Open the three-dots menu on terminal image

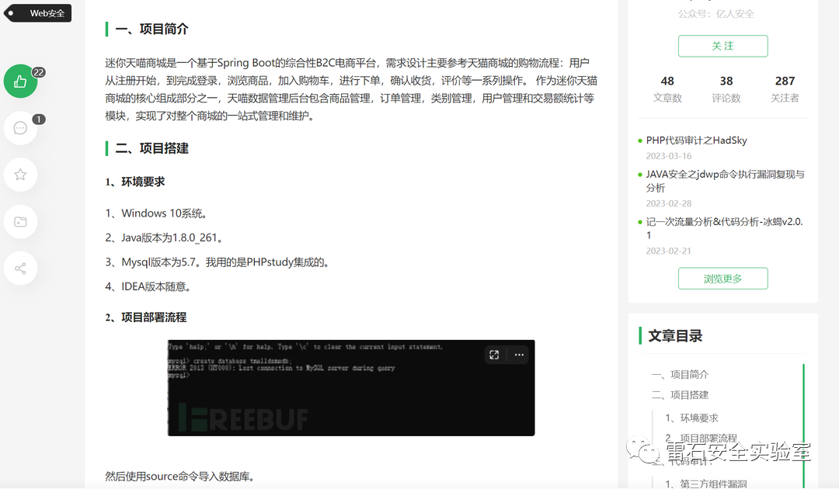coord(519,355)
